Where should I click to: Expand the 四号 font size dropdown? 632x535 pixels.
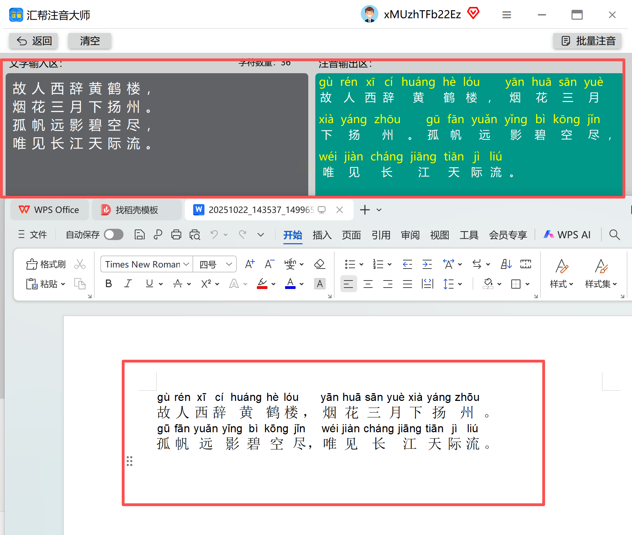pos(215,264)
